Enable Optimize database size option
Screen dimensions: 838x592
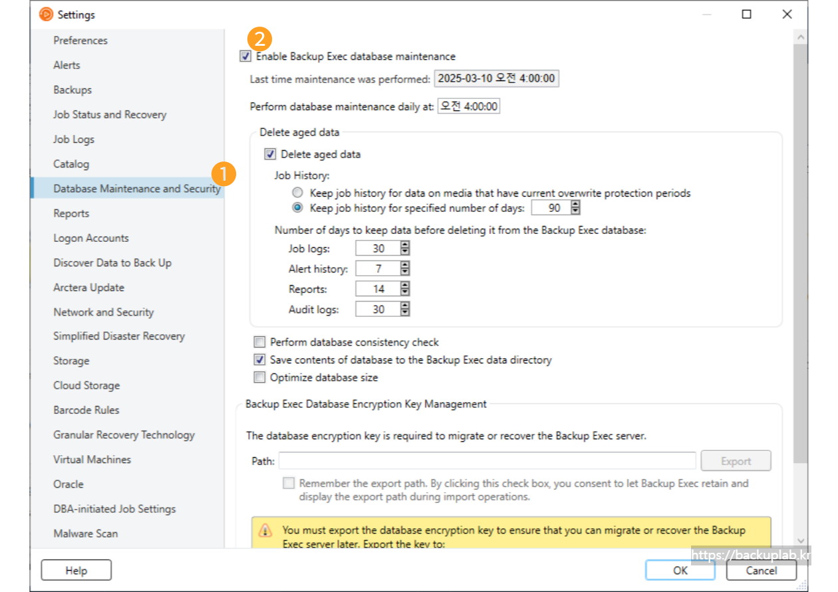pyautogui.click(x=259, y=377)
